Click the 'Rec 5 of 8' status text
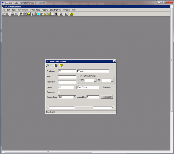Screen dimensions: 174x154 point(50,112)
